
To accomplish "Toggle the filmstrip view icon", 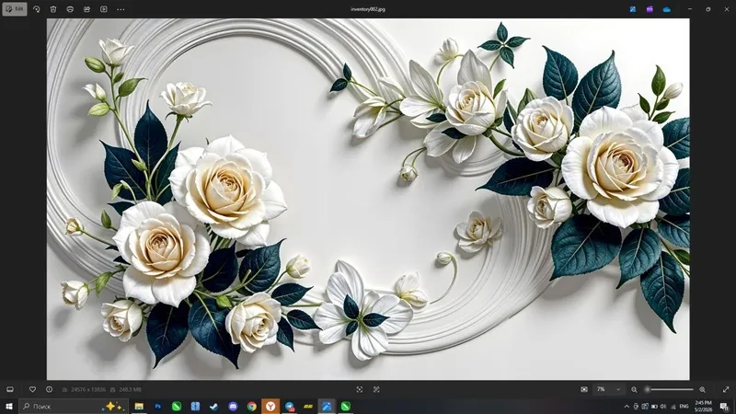I will click(x=10, y=389).
